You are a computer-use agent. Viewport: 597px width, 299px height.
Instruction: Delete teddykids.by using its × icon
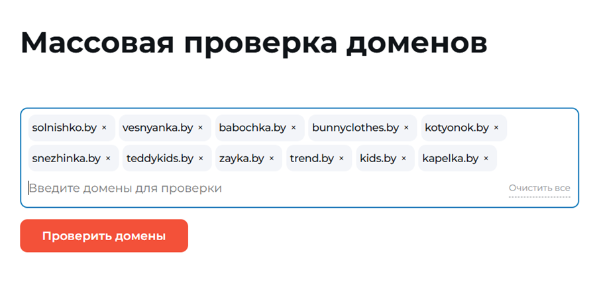201,159
